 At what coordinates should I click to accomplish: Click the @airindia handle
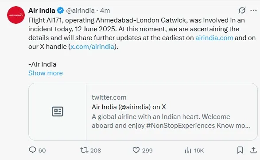click(81, 11)
